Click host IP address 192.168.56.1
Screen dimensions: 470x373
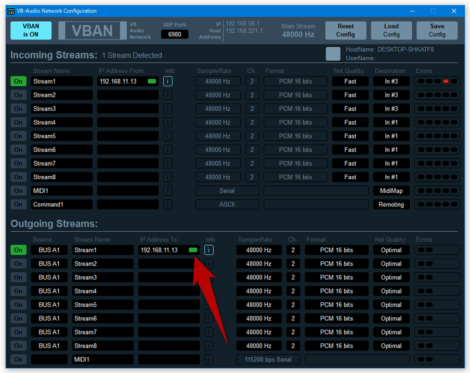coord(243,23)
